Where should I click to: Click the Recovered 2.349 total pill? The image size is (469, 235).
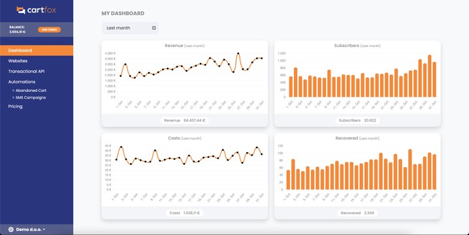tap(357, 213)
